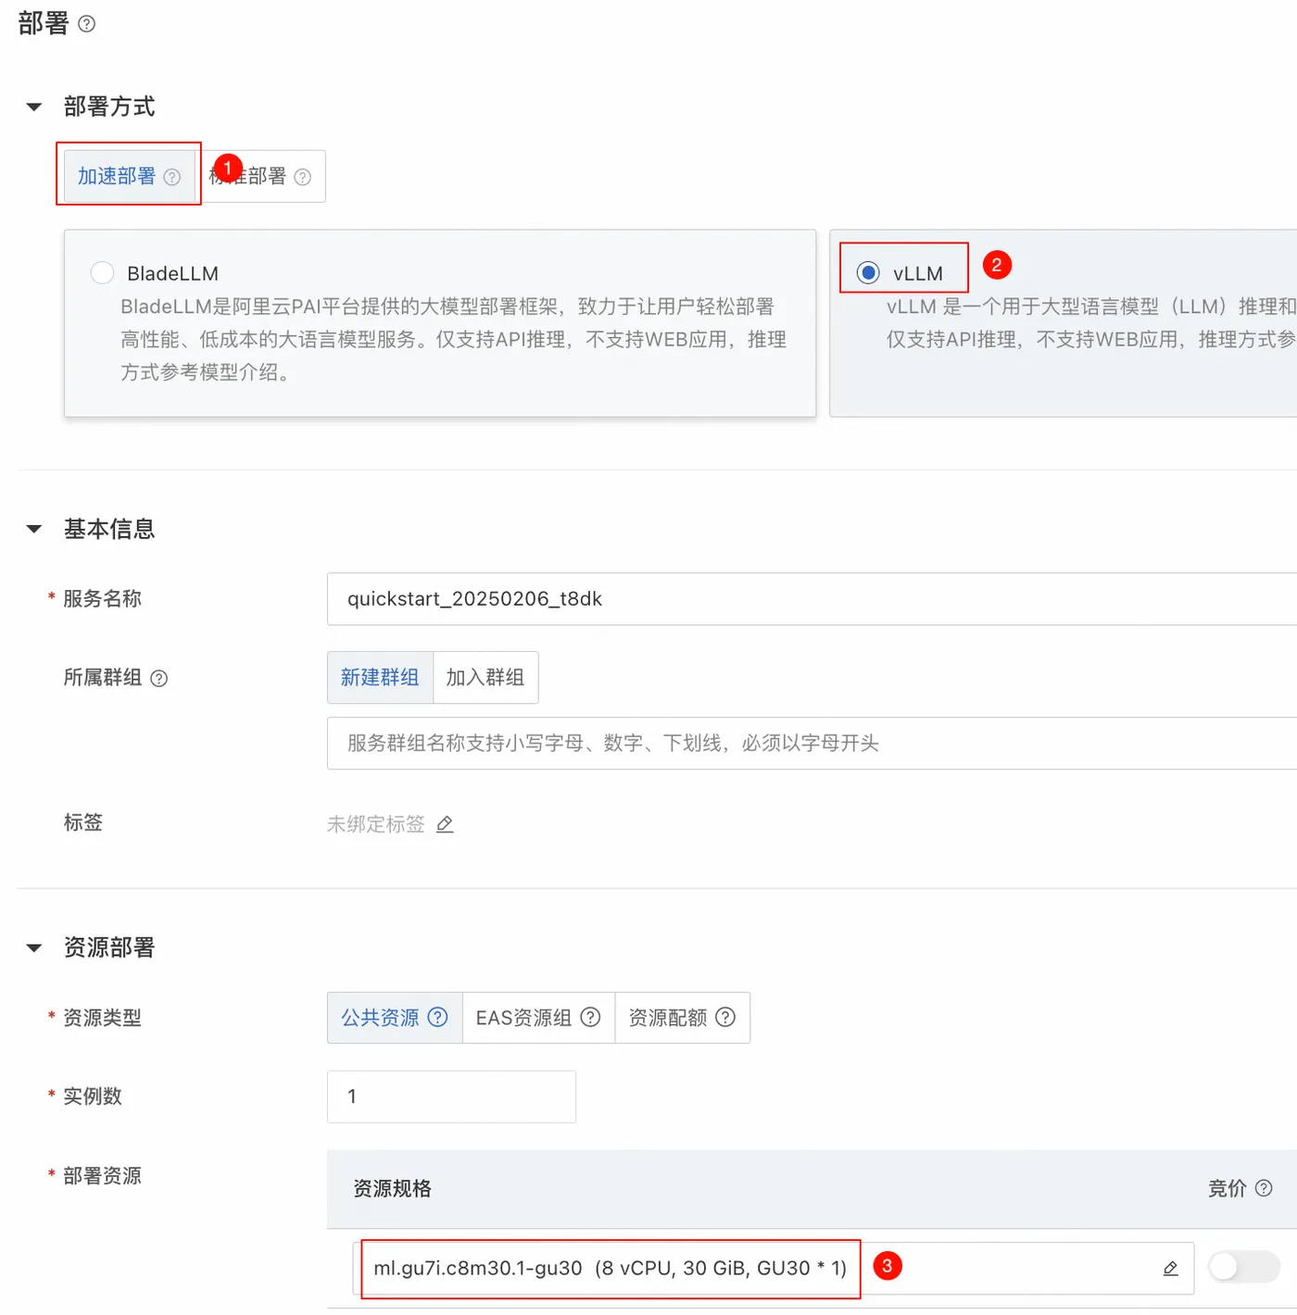Click help icon next to 所属群组
Image resolution: width=1297 pixels, height=1315 pixels.
pyautogui.click(x=159, y=679)
